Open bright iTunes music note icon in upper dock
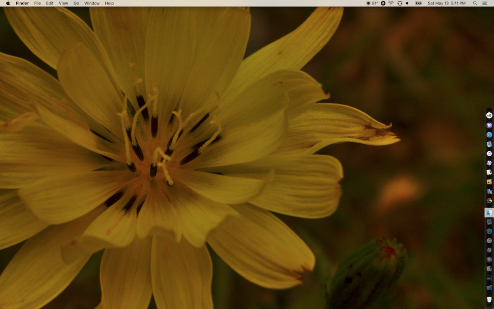Image resolution: width=494 pixels, height=309 pixels. (x=489, y=154)
